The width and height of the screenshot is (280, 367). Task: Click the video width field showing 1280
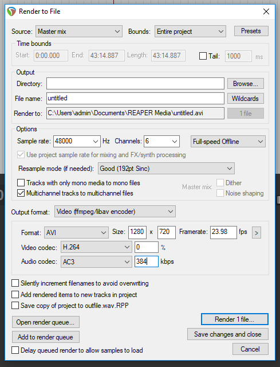click(x=137, y=232)
